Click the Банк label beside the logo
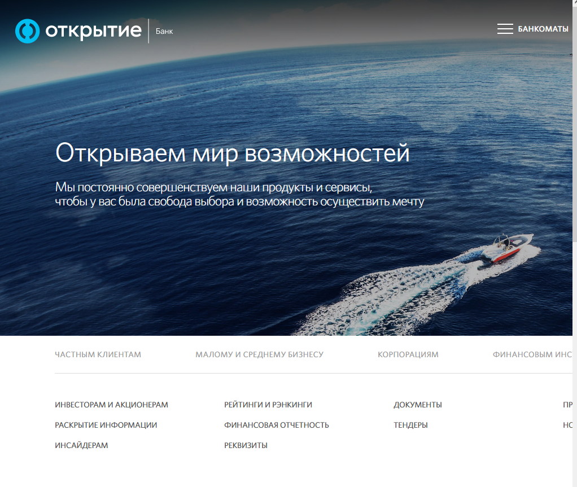The width and height of the screenshot is (577, 487). (164, 31)
